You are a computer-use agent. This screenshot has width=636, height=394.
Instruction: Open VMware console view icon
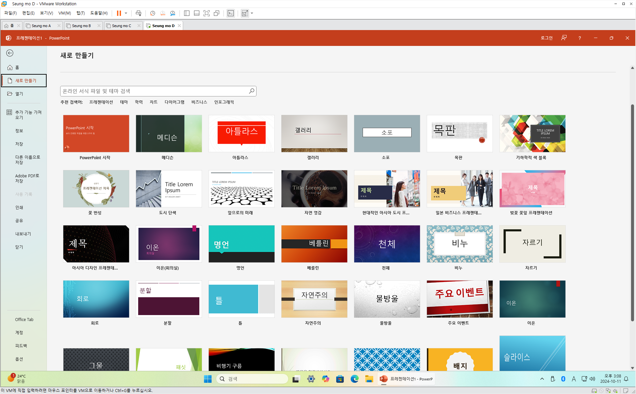point(231,13)
